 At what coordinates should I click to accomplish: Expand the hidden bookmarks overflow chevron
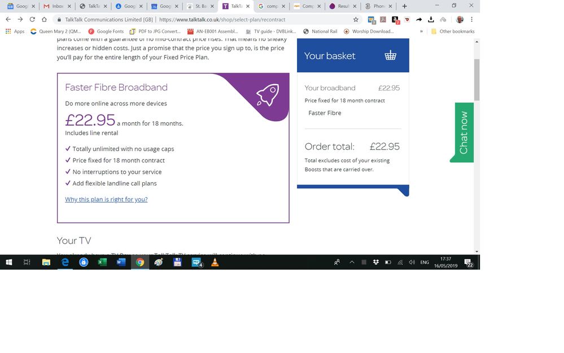(421, 32)
